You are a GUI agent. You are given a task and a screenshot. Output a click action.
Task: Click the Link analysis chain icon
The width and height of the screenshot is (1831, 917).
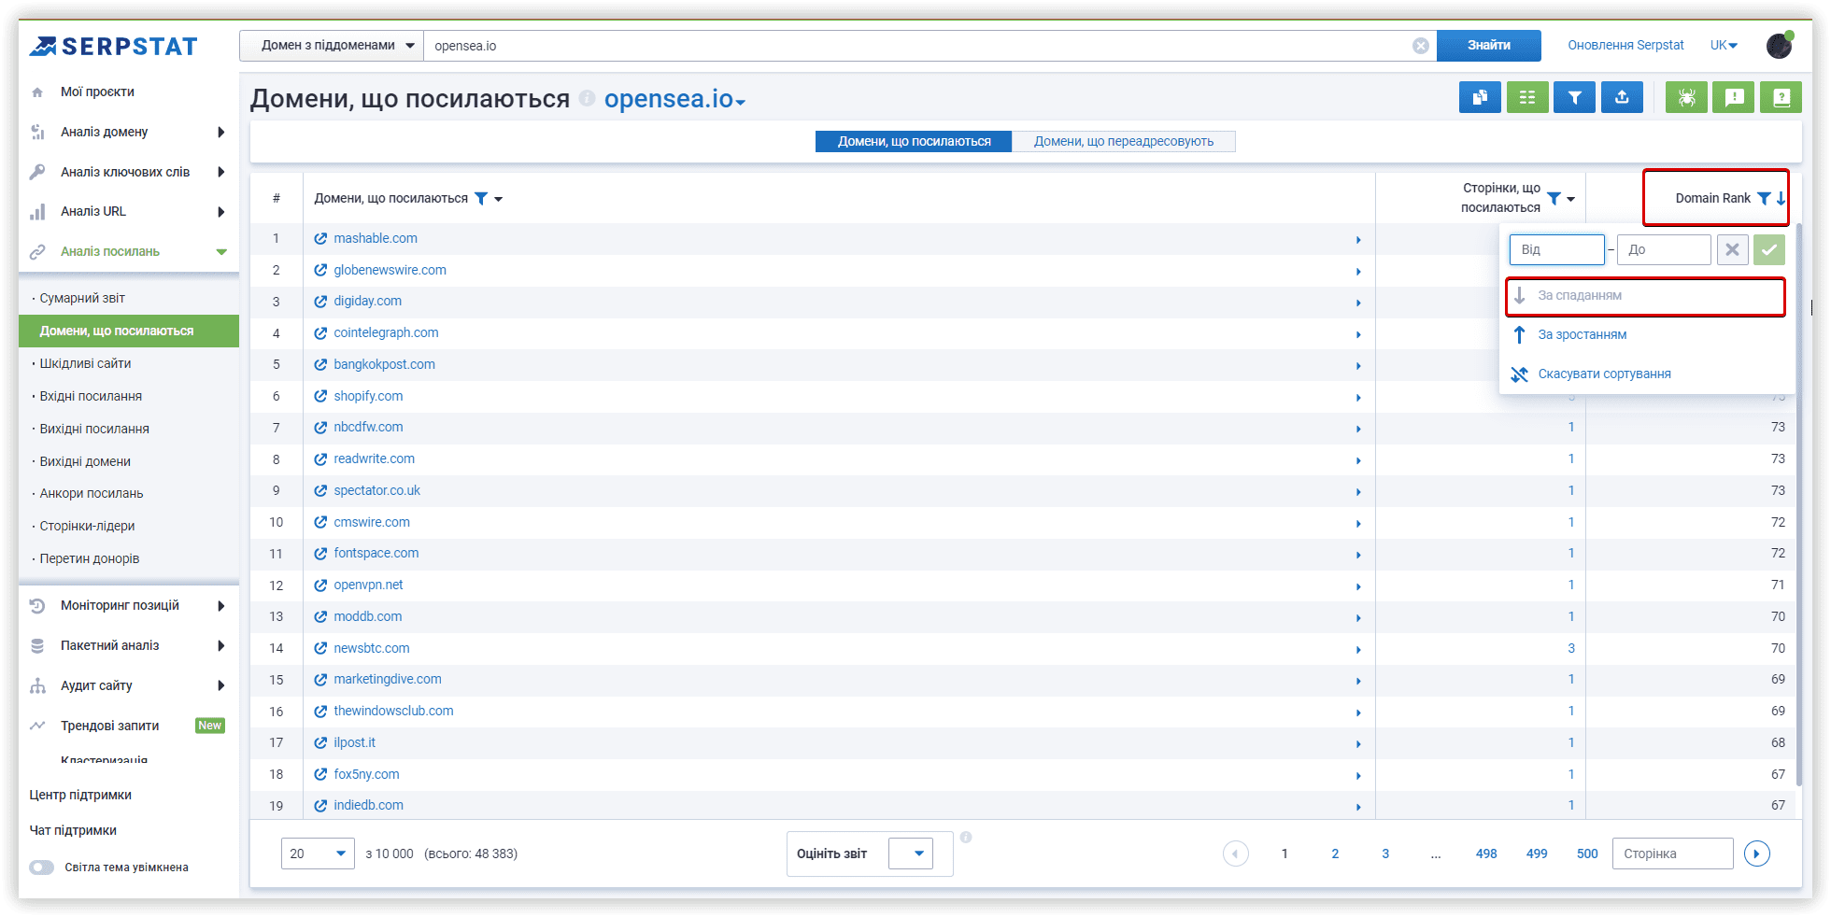coord(37,252)
